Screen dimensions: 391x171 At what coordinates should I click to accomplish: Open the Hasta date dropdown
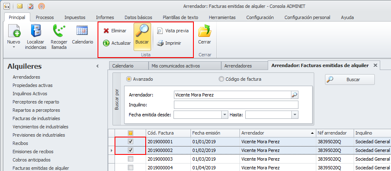[295, 115]
